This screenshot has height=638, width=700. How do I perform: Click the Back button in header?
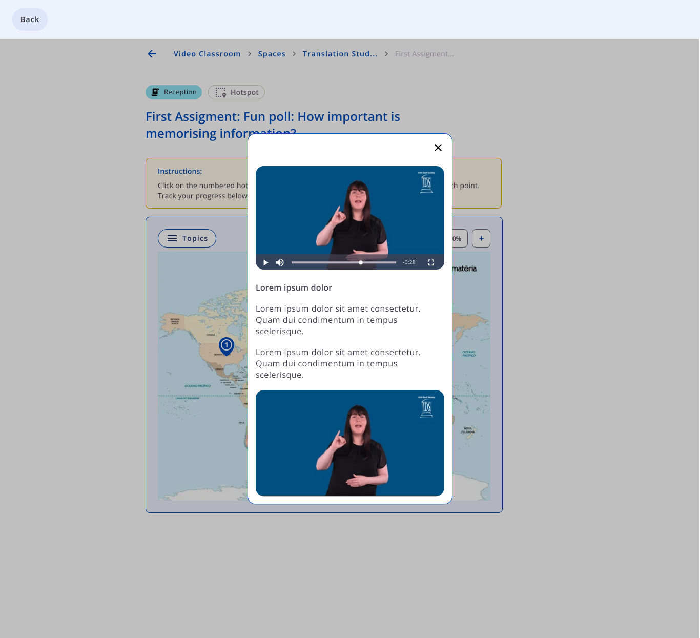click(x=30, y=19)
